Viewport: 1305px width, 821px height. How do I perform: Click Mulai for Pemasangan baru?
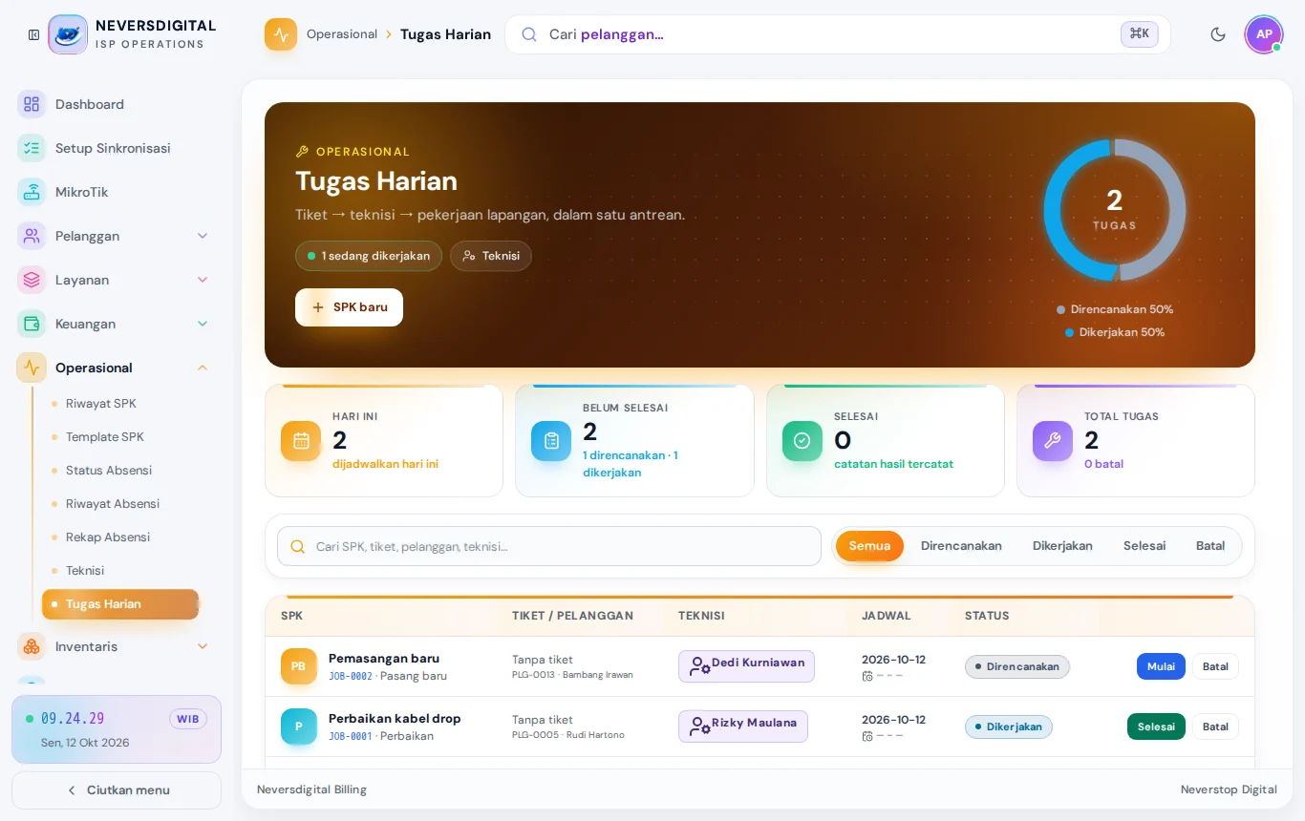pos(1161,666)
